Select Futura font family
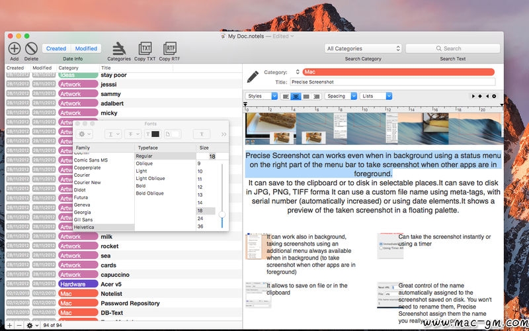Image resolution: width=529 pixels, height=331 pixels. 81,197
